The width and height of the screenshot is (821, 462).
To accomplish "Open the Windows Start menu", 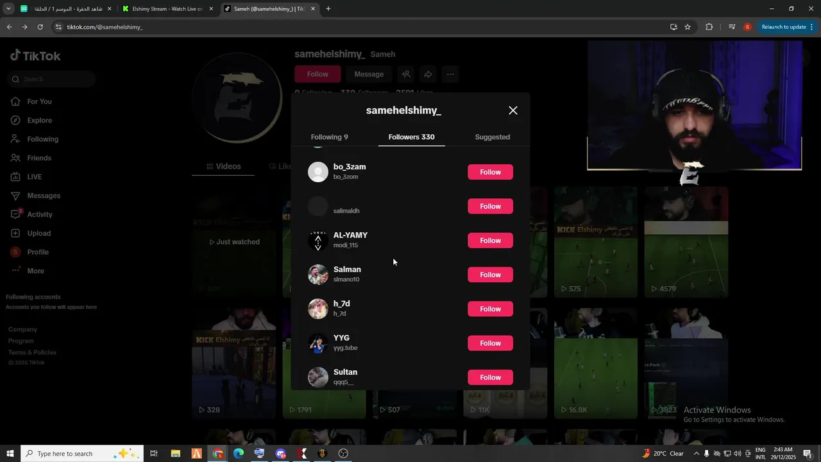I will (10, 454).
